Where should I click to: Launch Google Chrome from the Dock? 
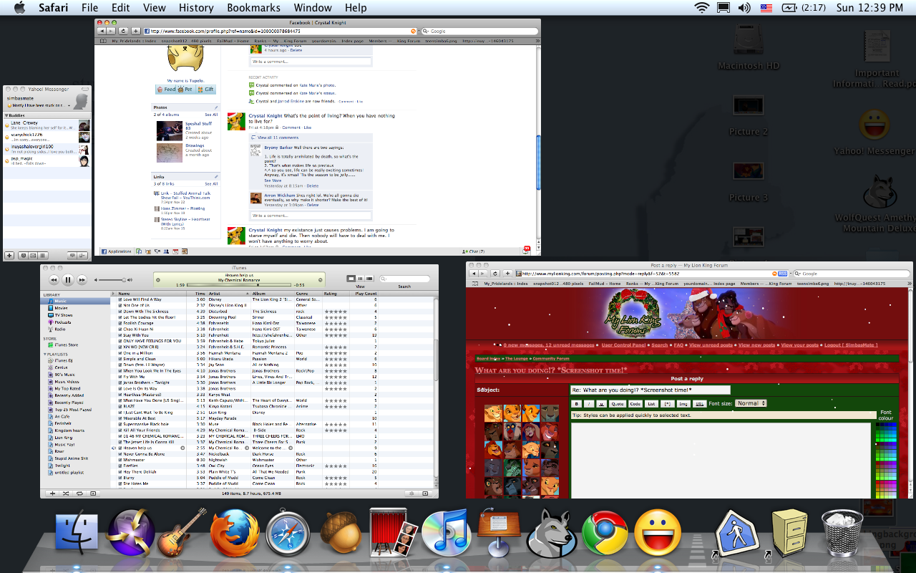pos(605,534)
